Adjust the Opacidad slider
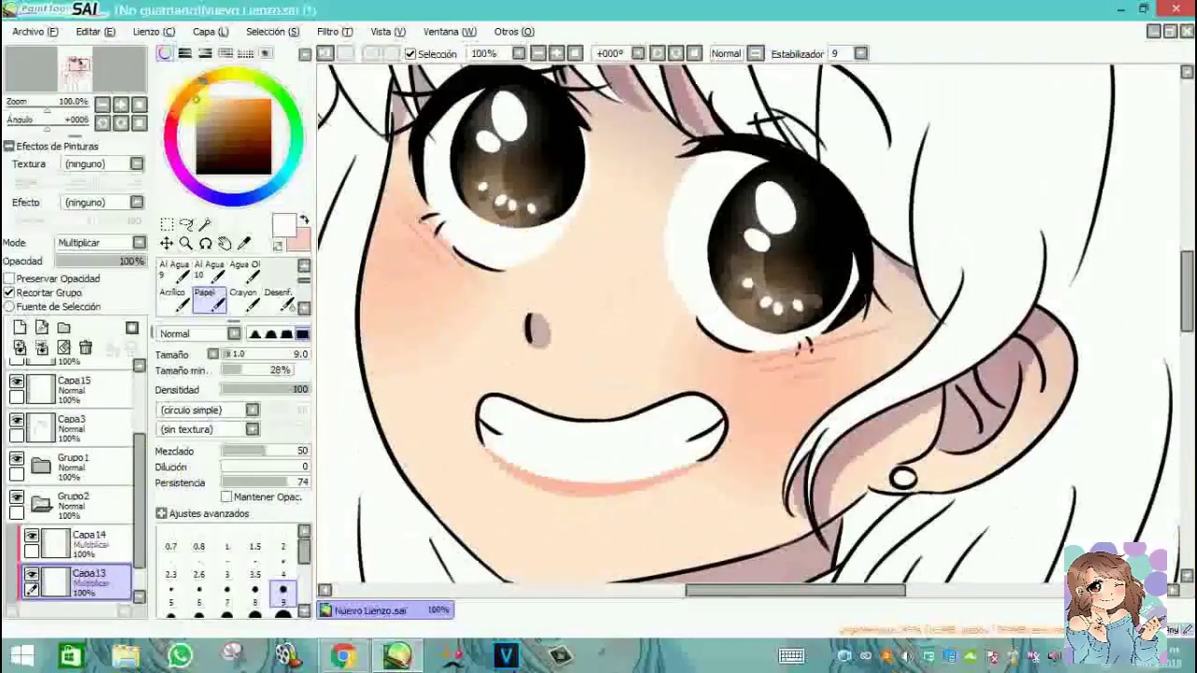The width and height of the screenshot is (1197, 673). click(x=99, y=262)
